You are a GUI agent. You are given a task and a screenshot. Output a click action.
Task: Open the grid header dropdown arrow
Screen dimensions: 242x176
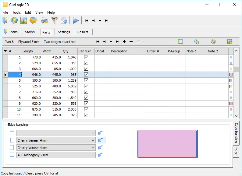(x=5, y=51)
